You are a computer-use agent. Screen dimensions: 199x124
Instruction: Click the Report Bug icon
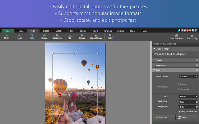(192, 36)
